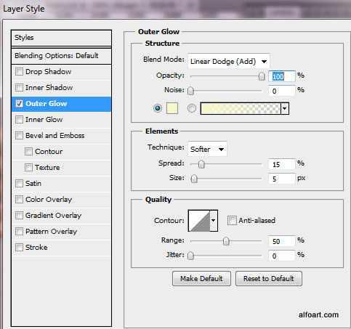Click the Opacity slider handle

click(262, 76)
